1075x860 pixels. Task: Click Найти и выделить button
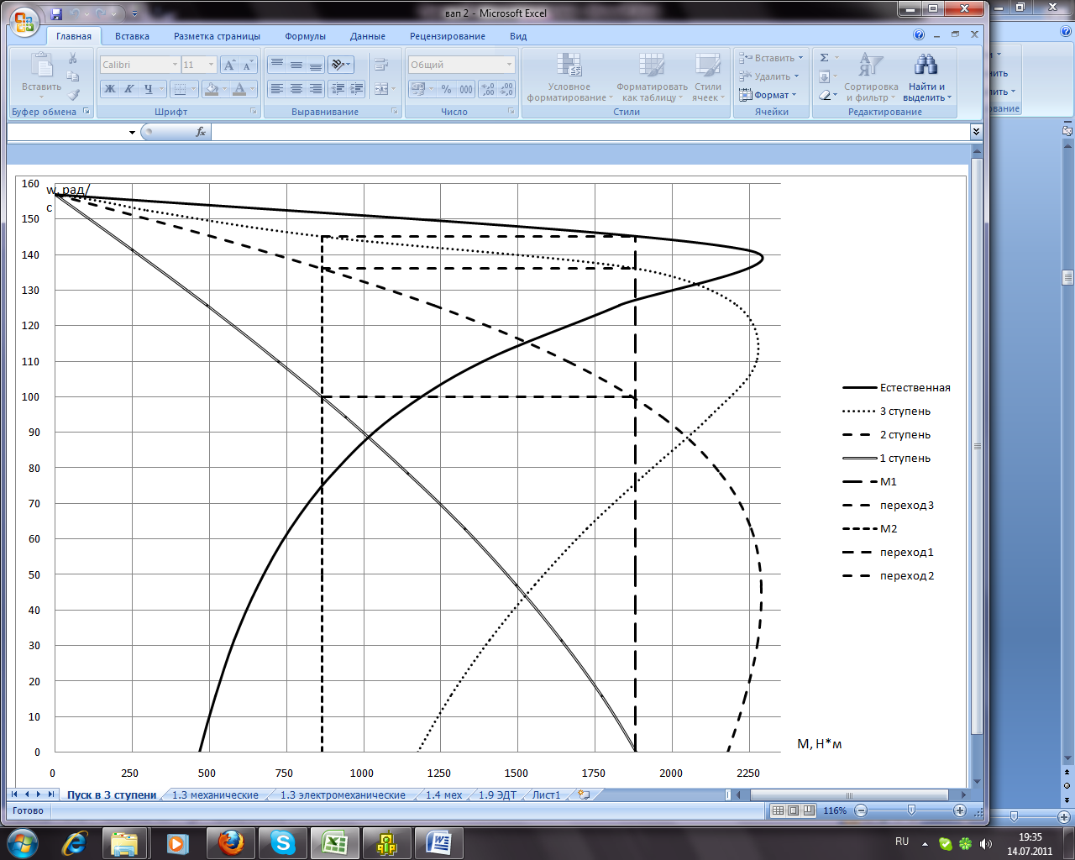point(927,77)
